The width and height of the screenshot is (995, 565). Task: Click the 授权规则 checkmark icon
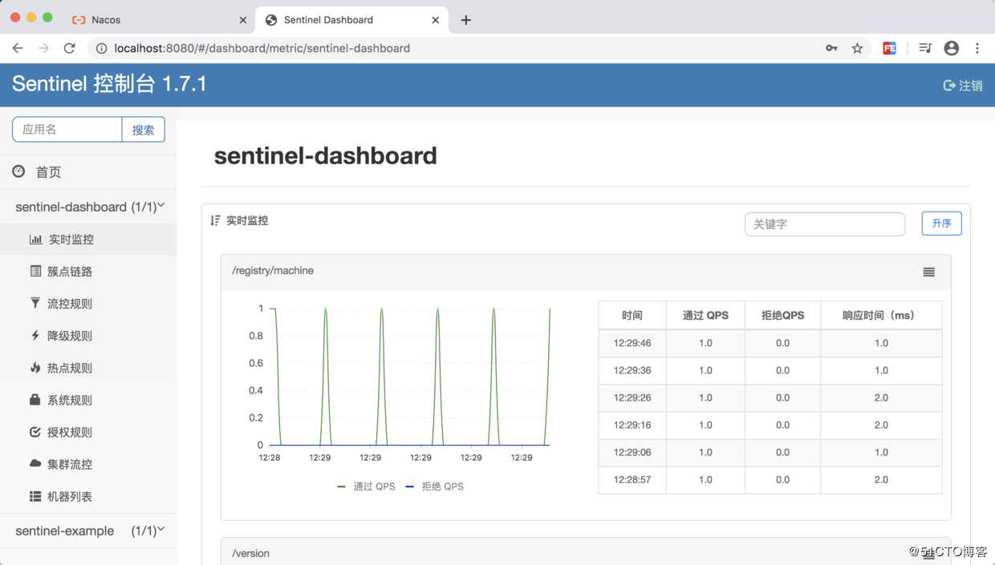35,431
